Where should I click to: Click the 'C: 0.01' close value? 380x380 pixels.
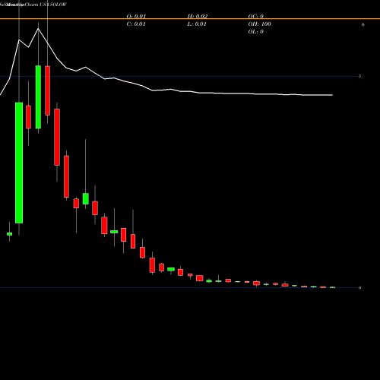(136, 24)
